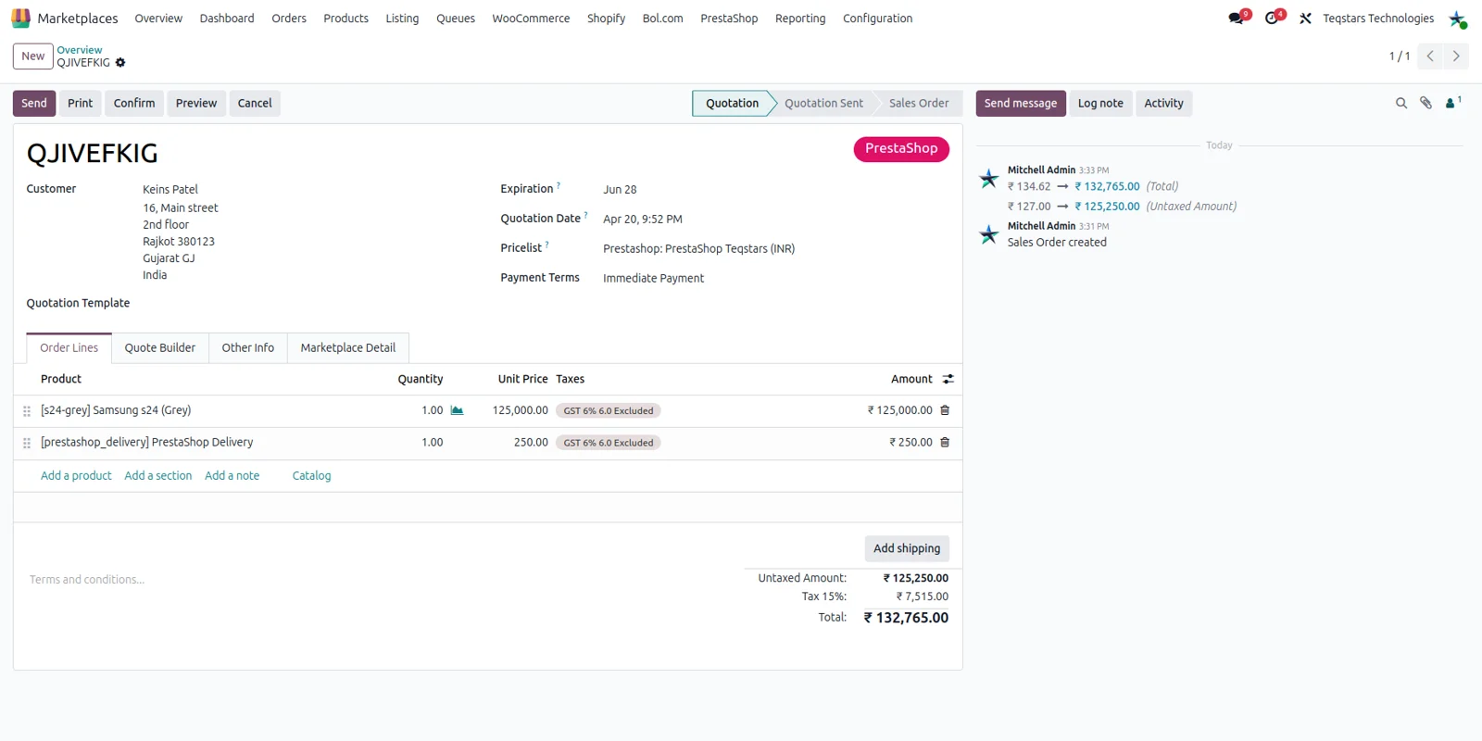Screen dimensions: 1482x741
Task: Print the quotation
Action: click(x=81, y=104)
